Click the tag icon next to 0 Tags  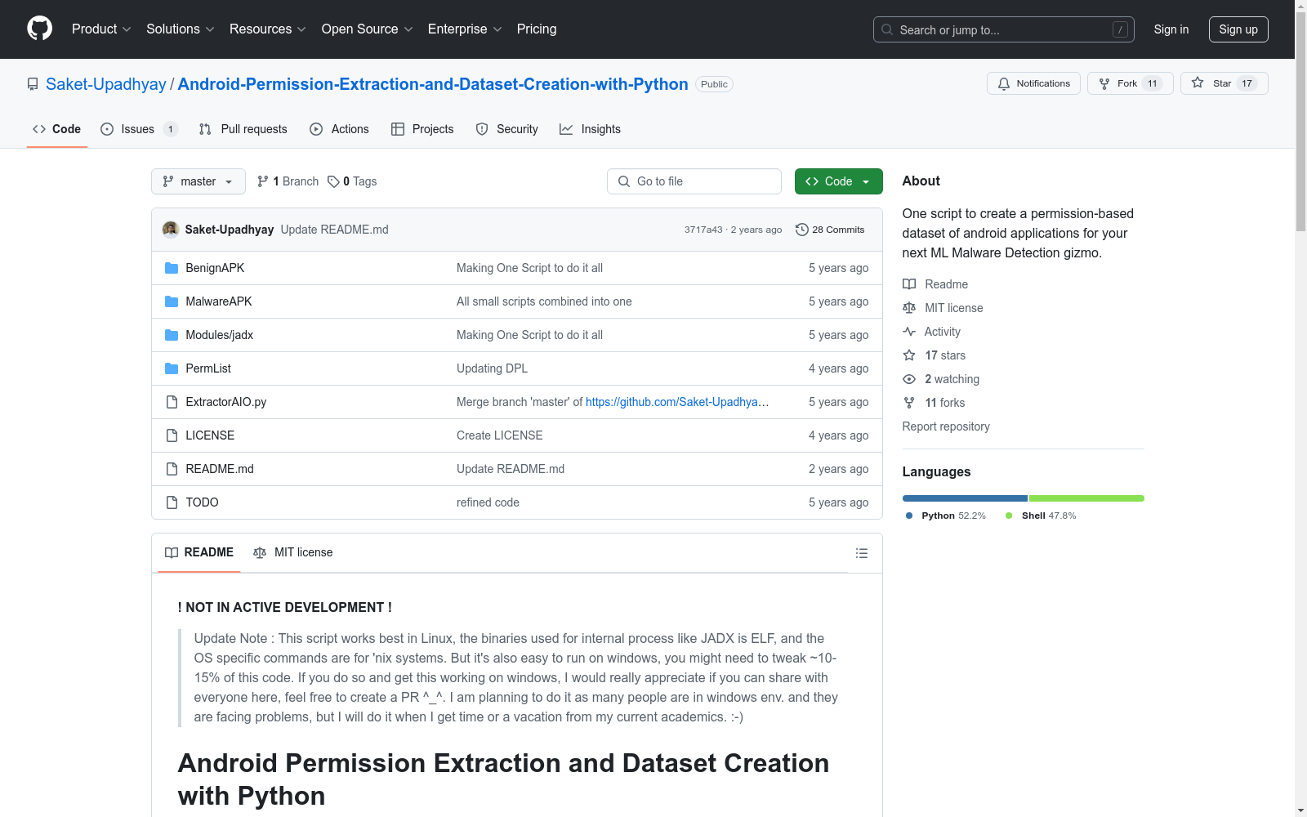tap(333, 181)
